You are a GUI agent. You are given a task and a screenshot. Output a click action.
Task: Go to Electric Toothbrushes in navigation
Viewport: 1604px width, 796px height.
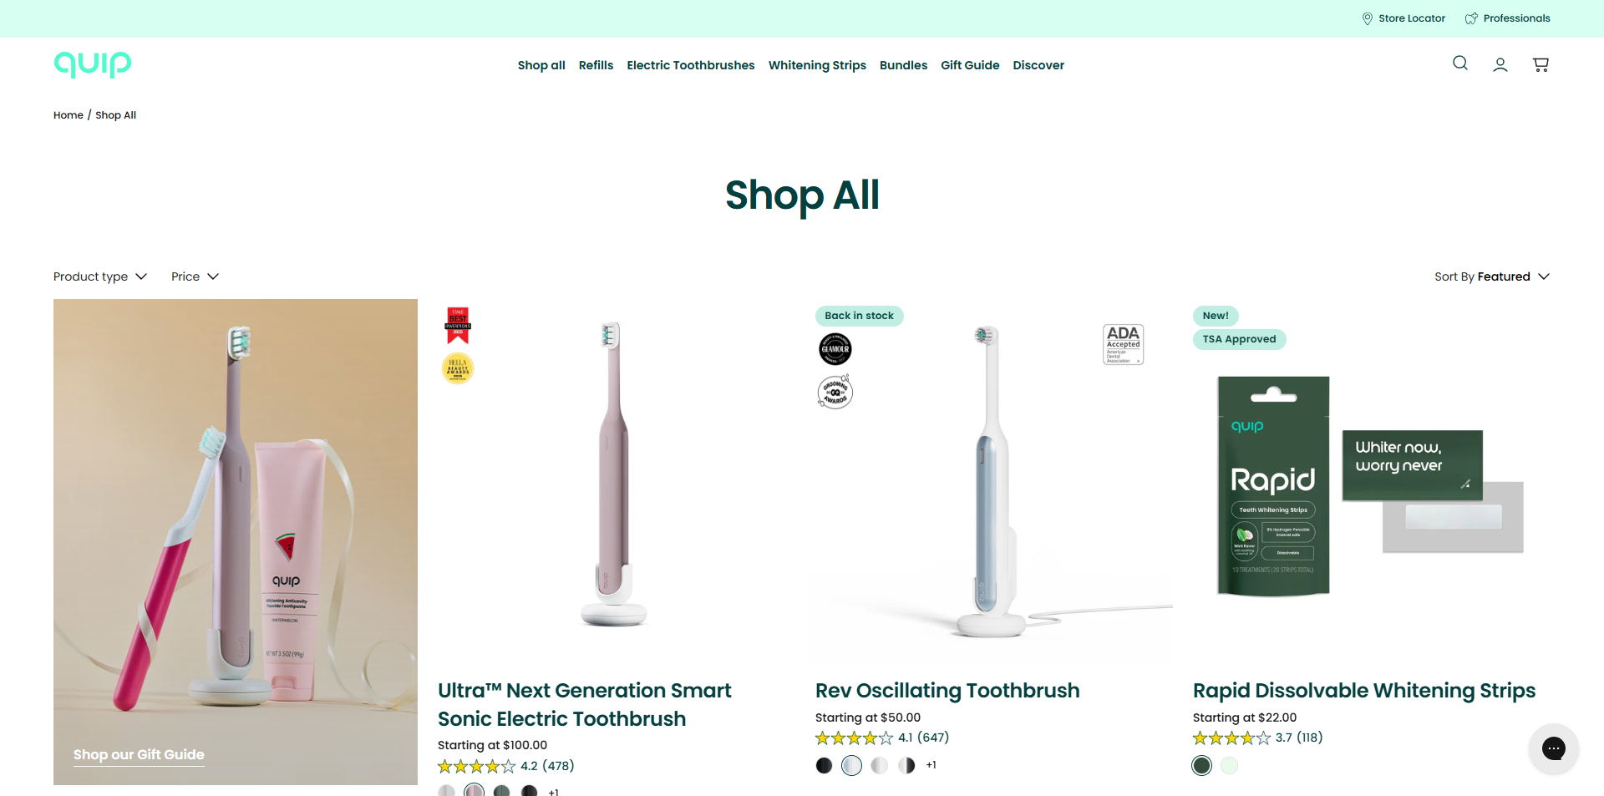(691, 65)
